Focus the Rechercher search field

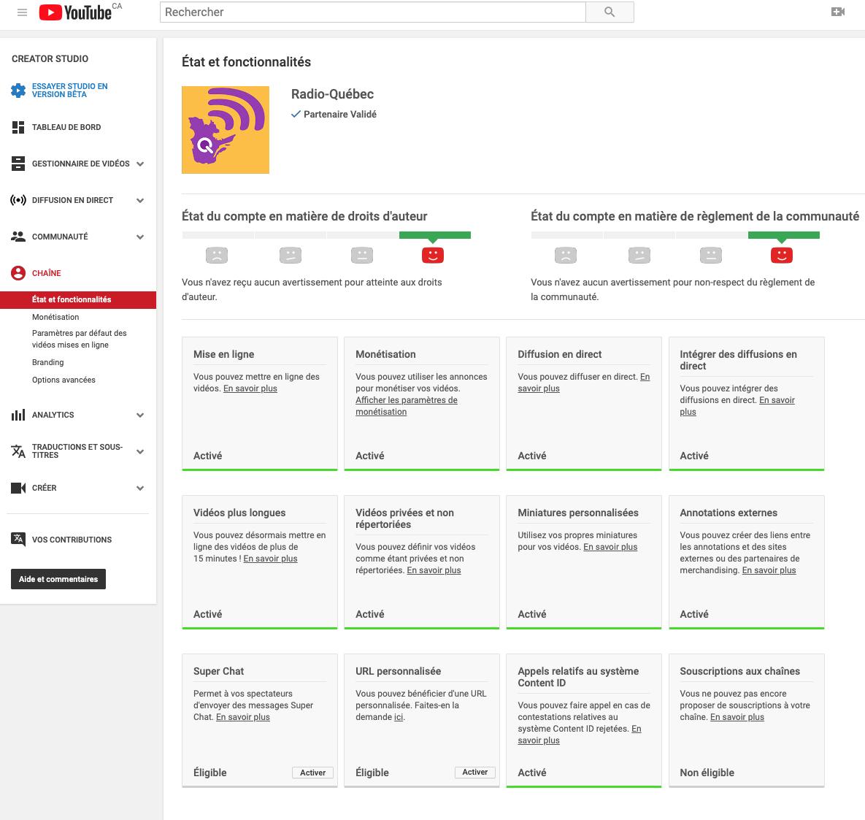click(372, 12)
